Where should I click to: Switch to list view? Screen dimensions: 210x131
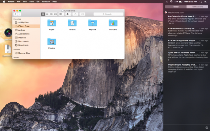47,14
